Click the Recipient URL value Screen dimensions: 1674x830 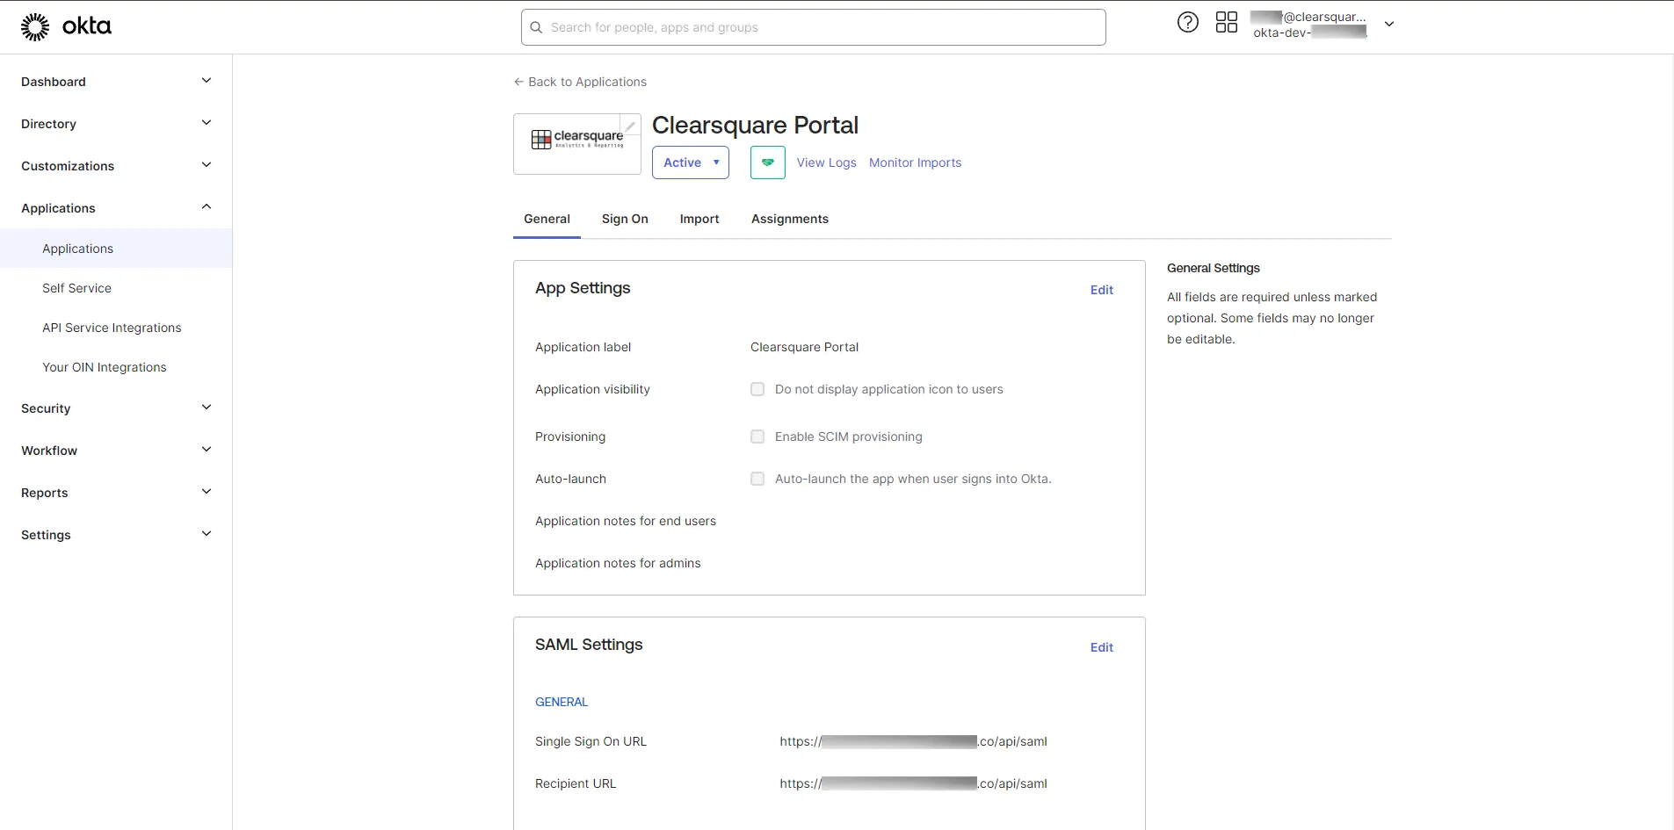click(914, 783)
